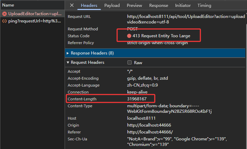
Task: Click the Content-Length value 31968167
Action: coord(137,99)
